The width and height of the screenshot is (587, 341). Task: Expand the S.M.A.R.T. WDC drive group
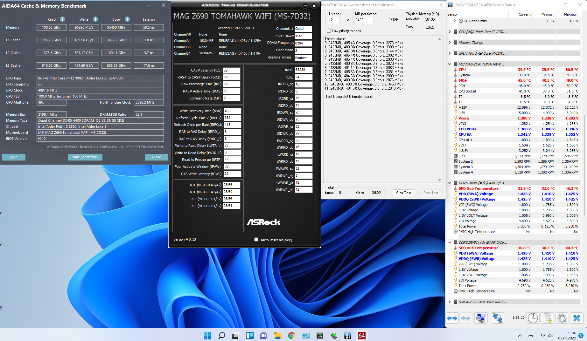[450, 302]
